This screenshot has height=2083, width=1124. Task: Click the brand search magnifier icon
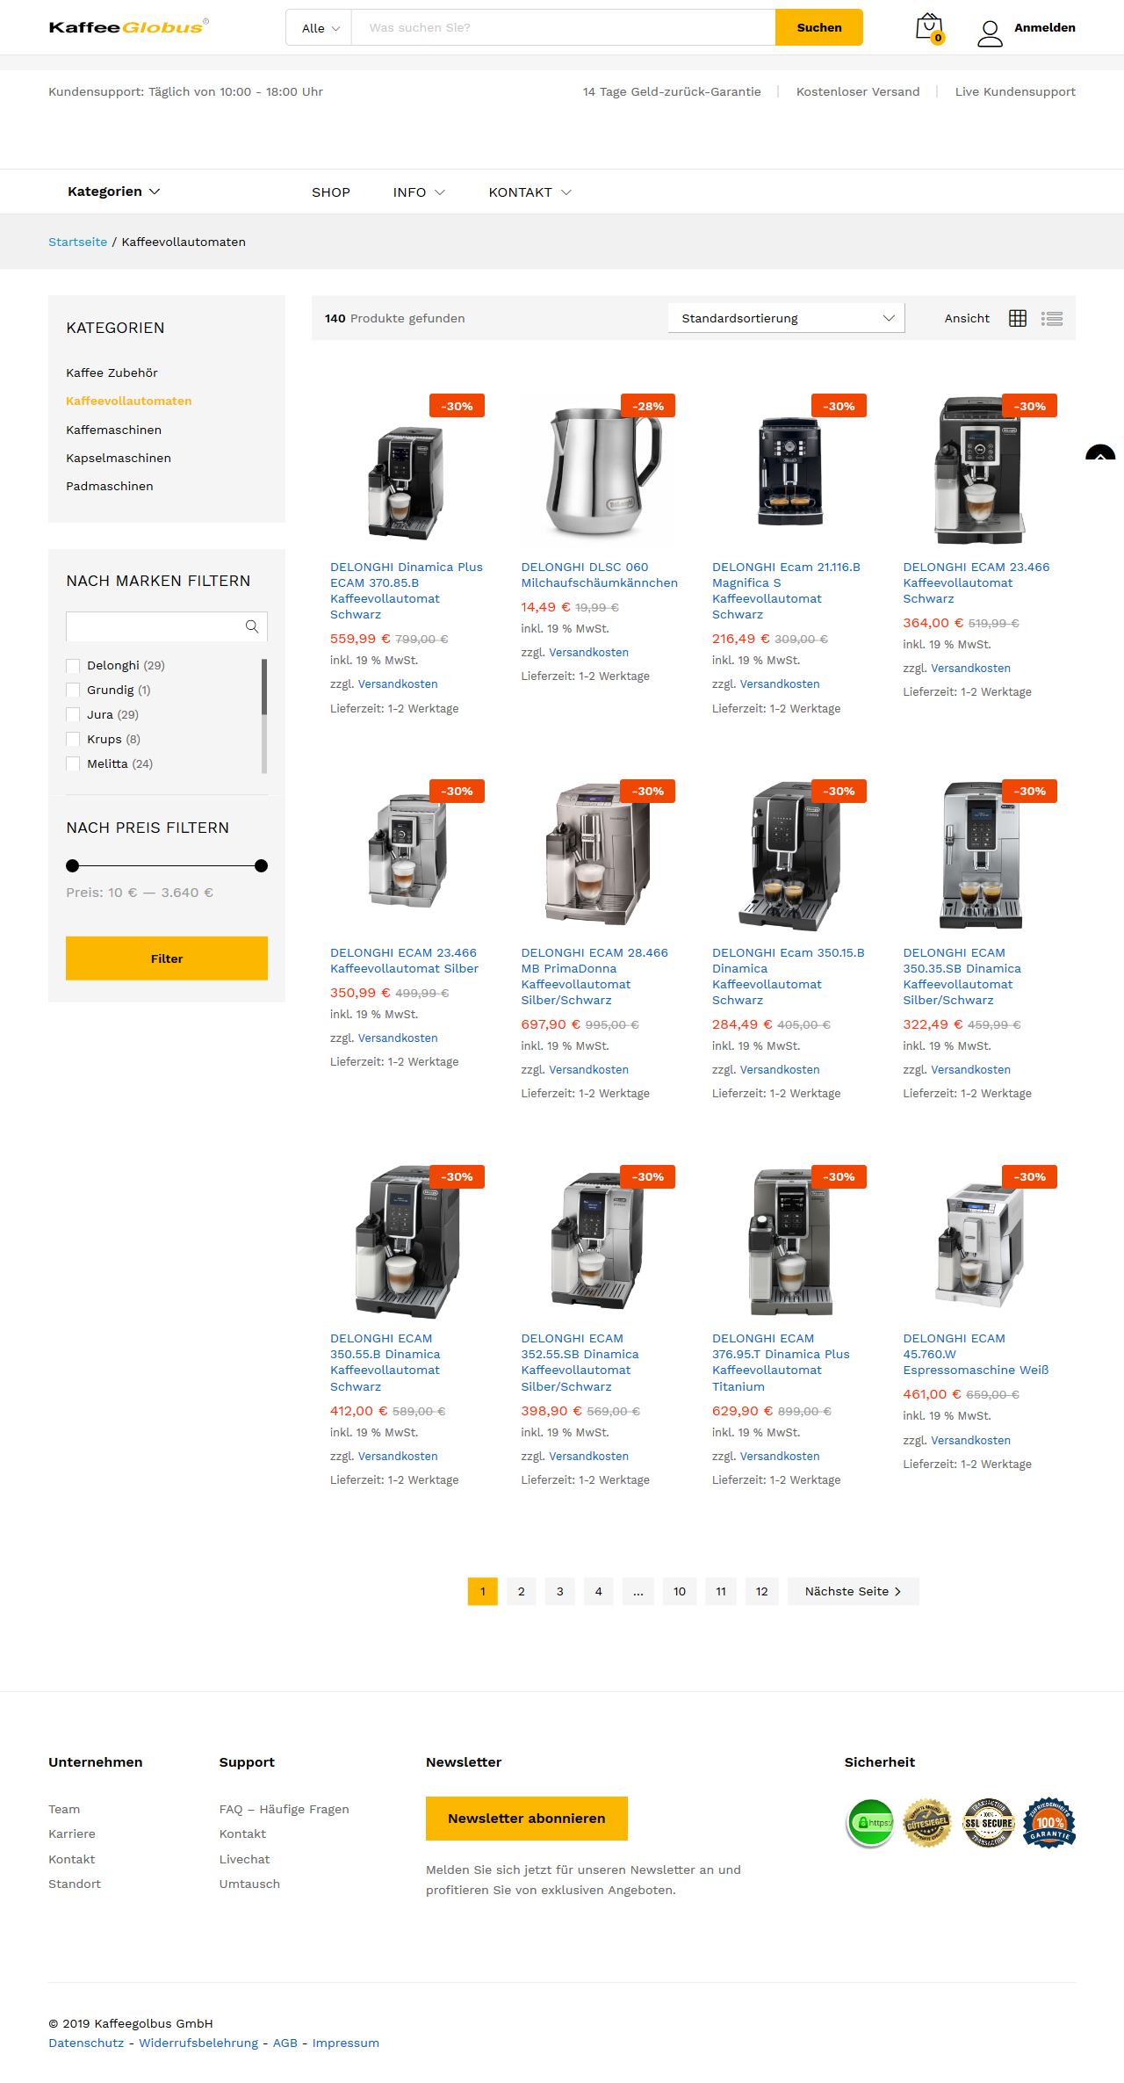click(x=252, y=626)
